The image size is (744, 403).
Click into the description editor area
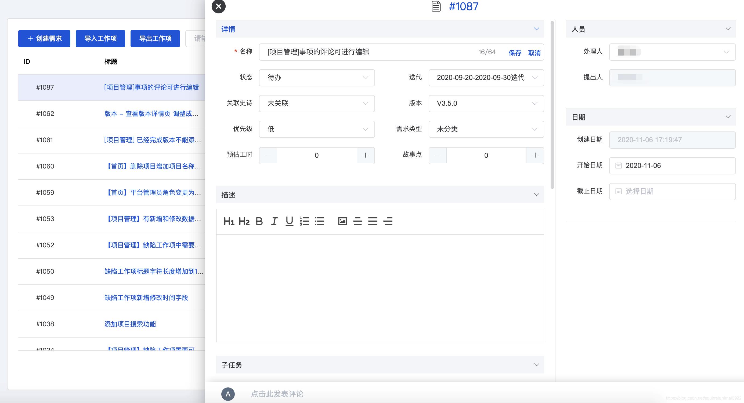pos(380,288)
